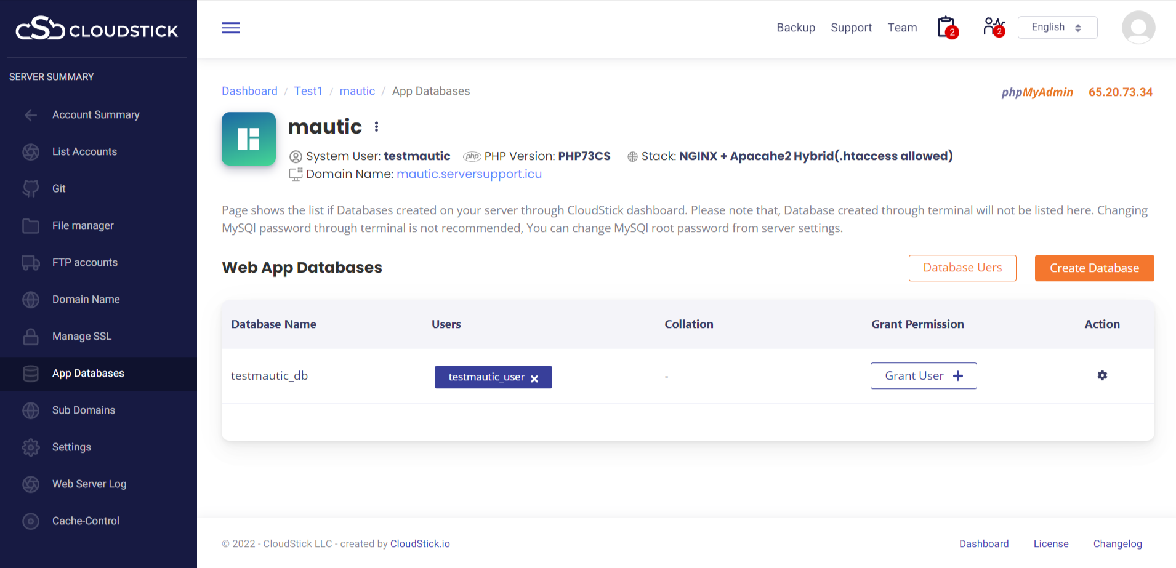Open the mautic.serversupport.icu domain link
Viewport: 1176px width, 568px height.
point(469,174)
